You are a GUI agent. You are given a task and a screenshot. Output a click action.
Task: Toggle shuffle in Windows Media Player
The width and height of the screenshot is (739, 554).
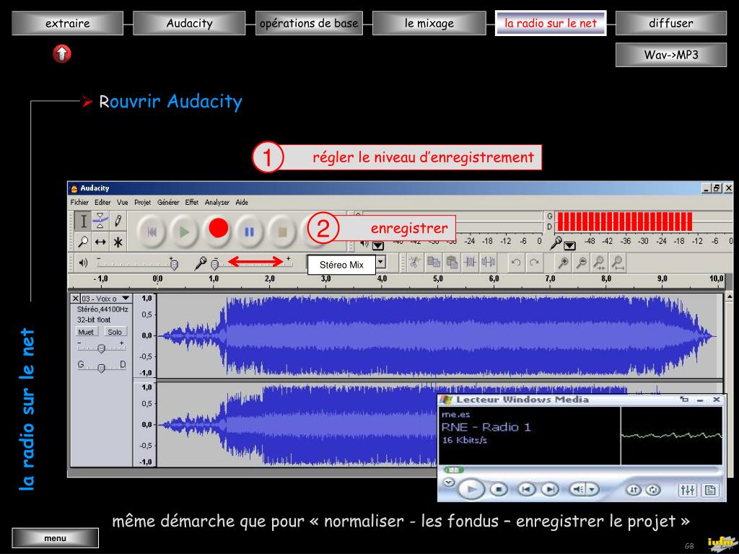pyautogui.click(x=634, y=490)
